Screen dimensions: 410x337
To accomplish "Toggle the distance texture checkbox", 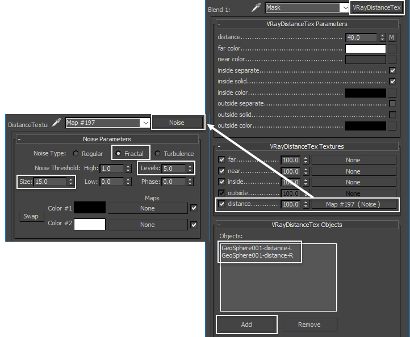I will [221, 204].
